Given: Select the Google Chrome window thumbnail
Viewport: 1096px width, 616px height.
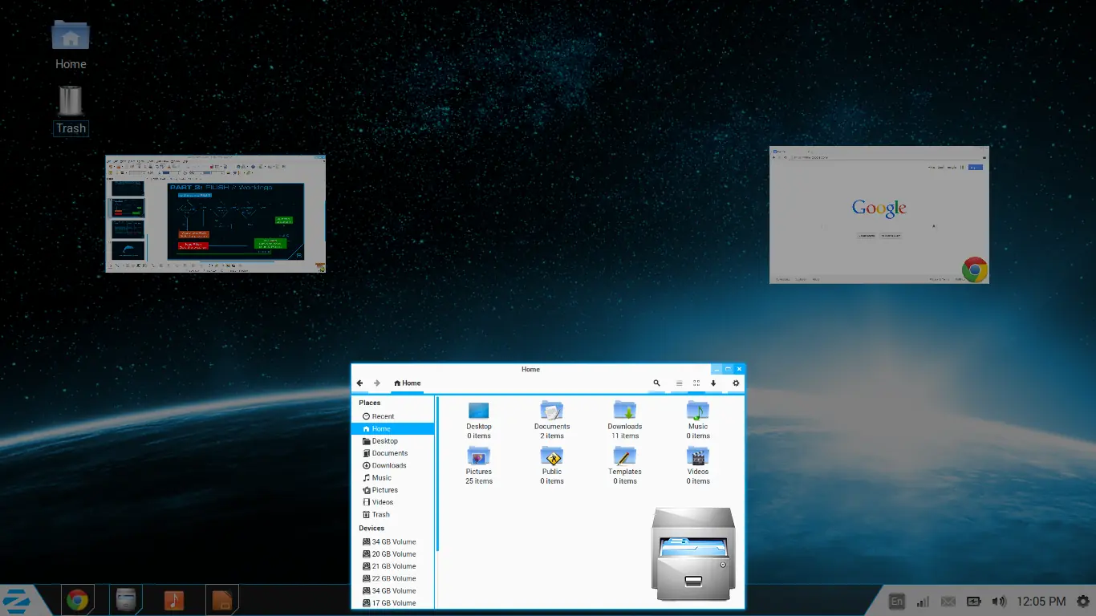Looking at the screenshot, I should point(879,214).
